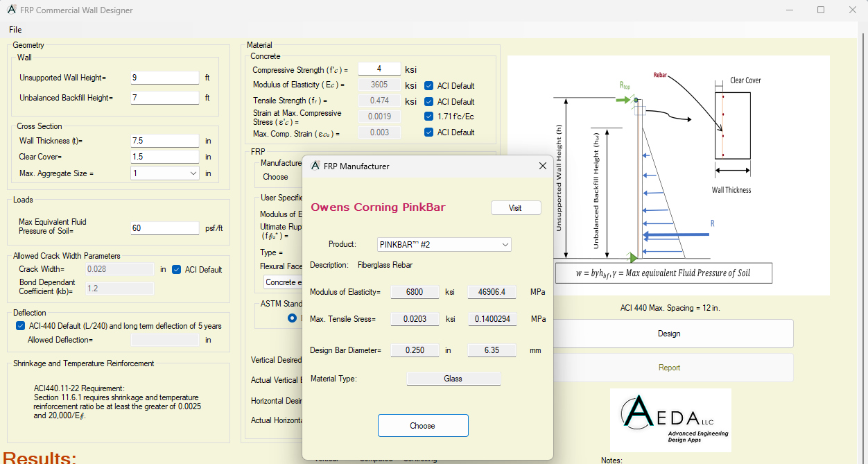Toggle ACI-440 Default deflection checkbox
The image size is (868, 464).
[x=20, y=326]
